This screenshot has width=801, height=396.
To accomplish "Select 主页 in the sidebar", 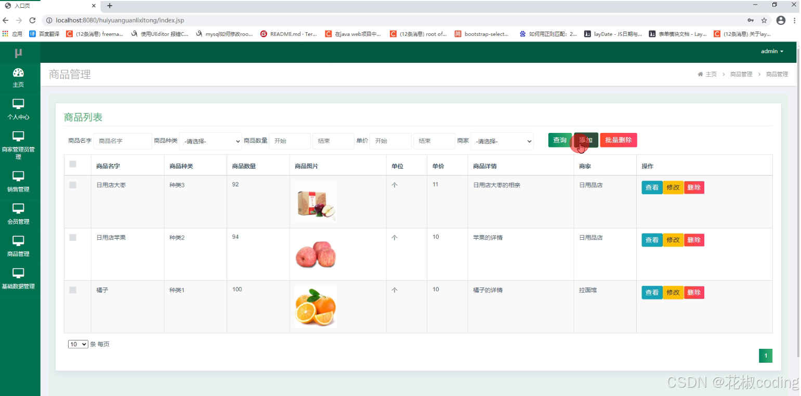I will 18,78.
